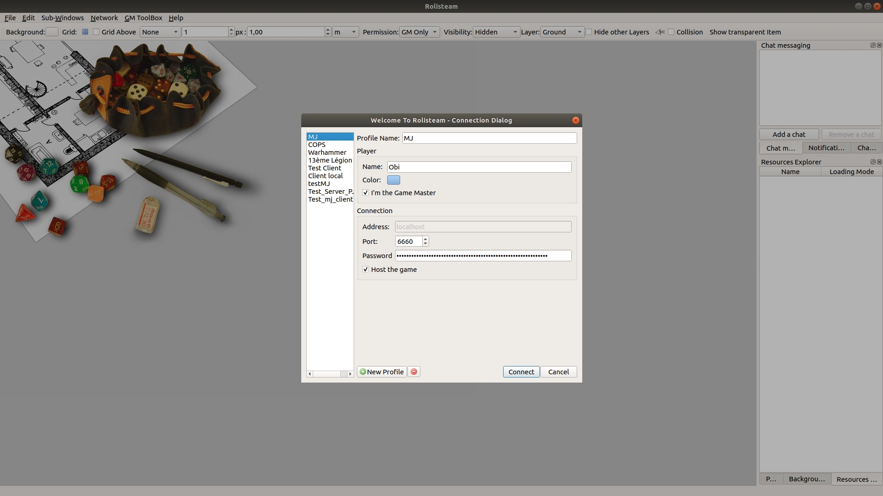Click the character vision icon beside Collision
Viewport: 883px width, 496px height.
[x=660, y=32]
